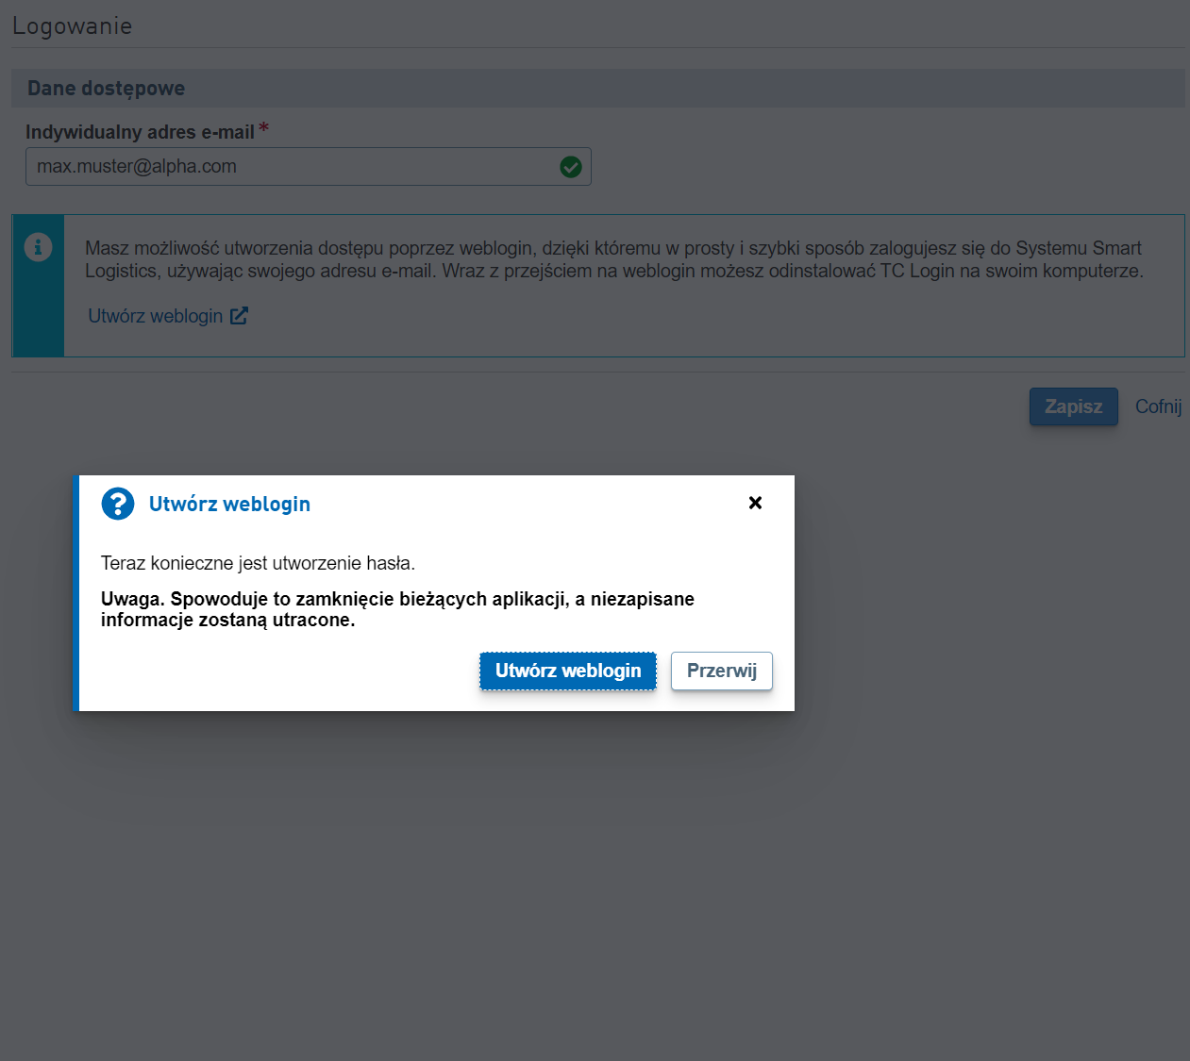Click the red required asterisk
Viewport: 1190px width, 1061px height.
tap(264, 128)
